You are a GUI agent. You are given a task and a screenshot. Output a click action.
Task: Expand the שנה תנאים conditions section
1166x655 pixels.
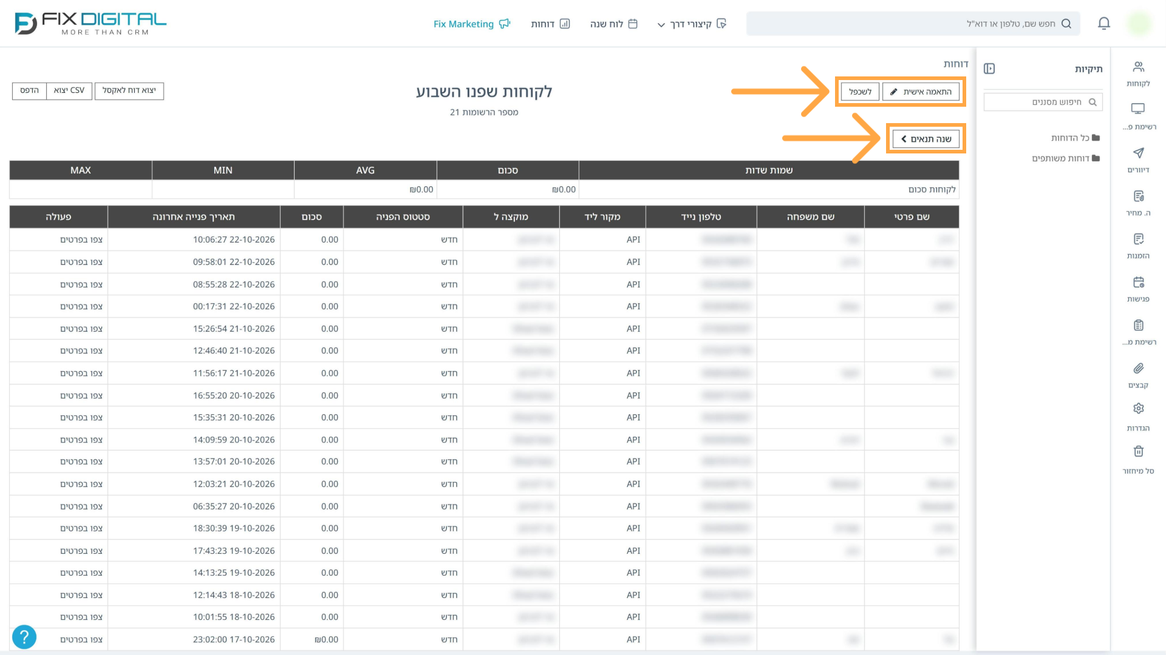(x=926, y=139)
